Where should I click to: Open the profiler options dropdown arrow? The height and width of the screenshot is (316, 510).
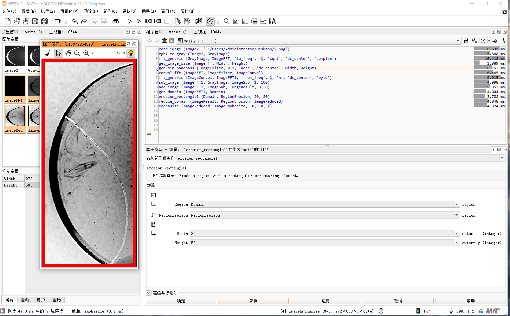[x=489, y=41]
